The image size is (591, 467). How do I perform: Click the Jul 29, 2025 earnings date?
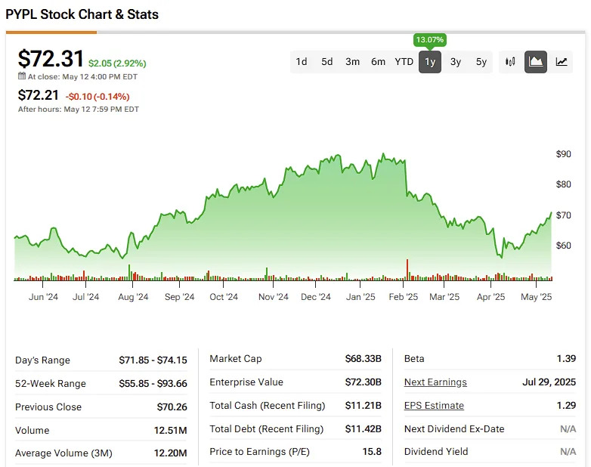[549, 382]
